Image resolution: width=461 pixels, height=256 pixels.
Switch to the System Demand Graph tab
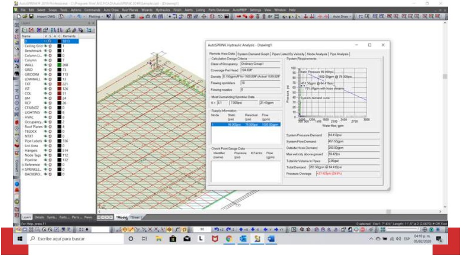pos(253,54)
